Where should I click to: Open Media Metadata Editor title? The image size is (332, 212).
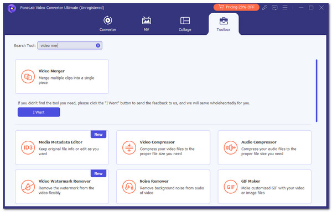click(x=60, y=142)
